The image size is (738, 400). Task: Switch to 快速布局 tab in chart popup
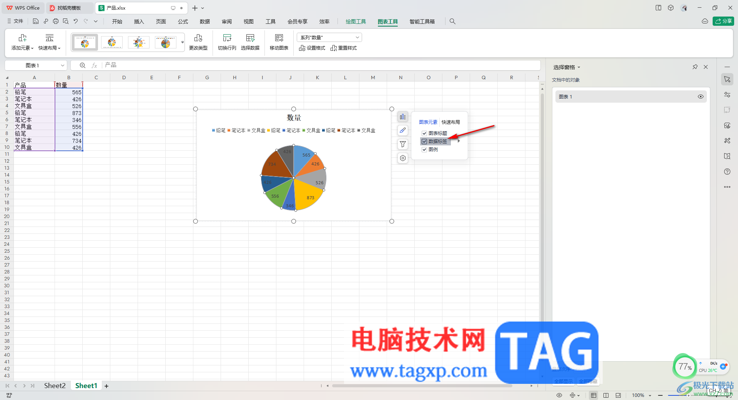(450, 122)
